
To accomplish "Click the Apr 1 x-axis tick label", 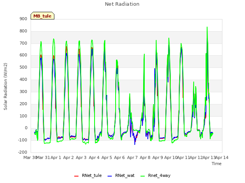I will click(x=56, y=157).
